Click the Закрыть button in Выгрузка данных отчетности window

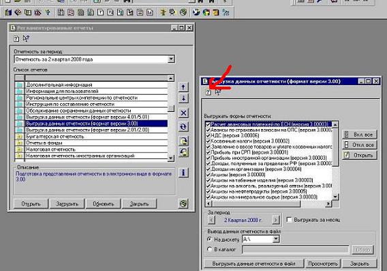[x=360, y=263]
